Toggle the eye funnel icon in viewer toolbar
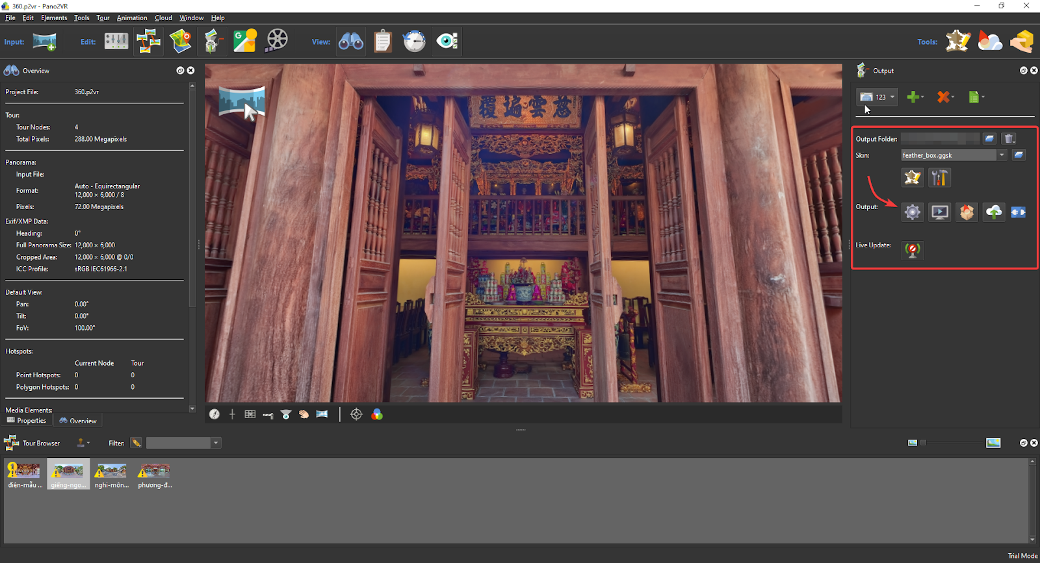This screenshot has height=563, width=1040. pyautogui.click(x=286, y=414)
